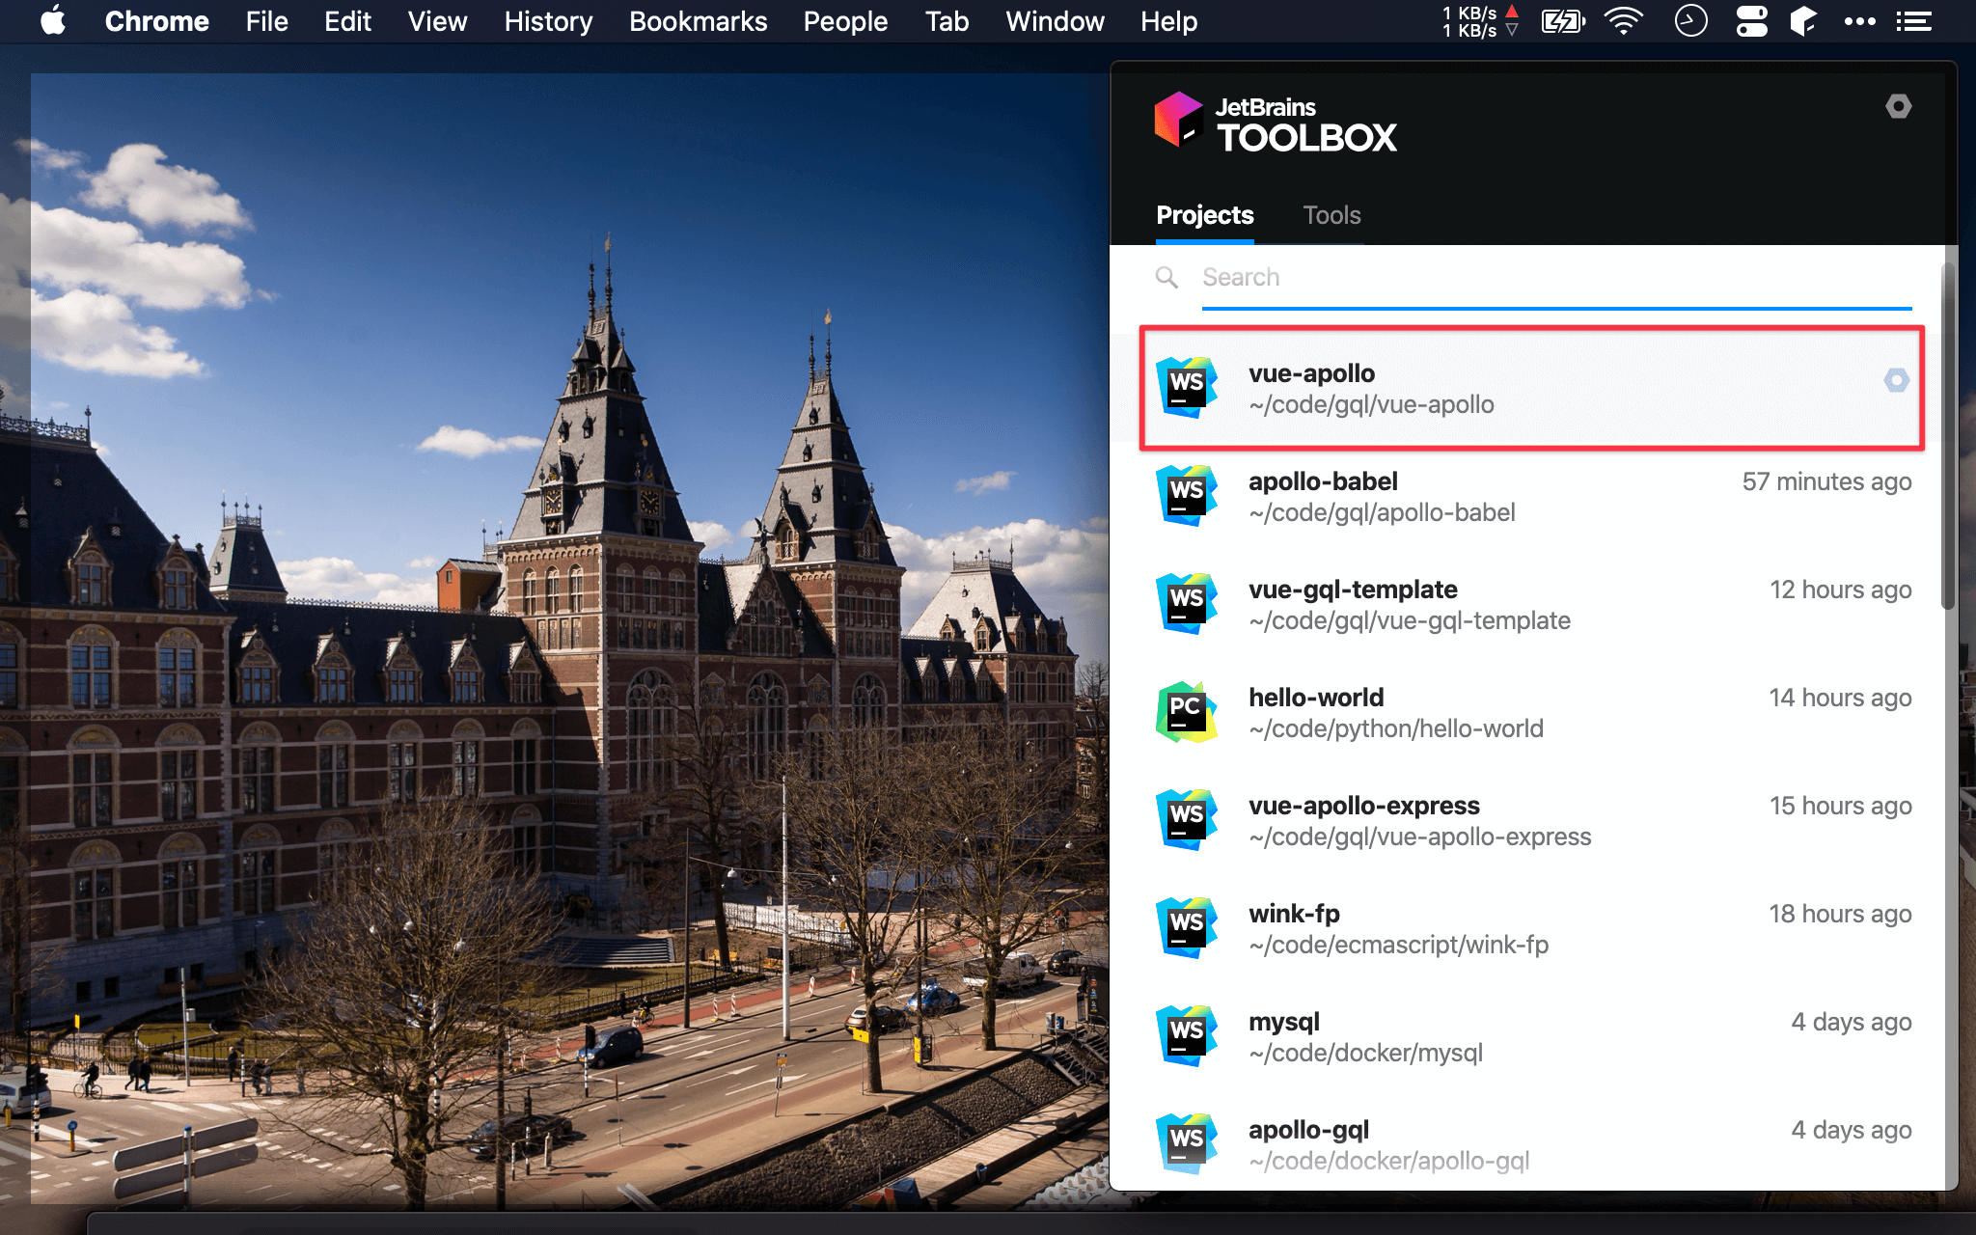Open the JetBrains Toolbox menu bar icon

pos(1802,21)
